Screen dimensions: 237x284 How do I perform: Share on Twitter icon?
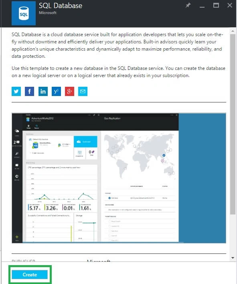(16, 91)
